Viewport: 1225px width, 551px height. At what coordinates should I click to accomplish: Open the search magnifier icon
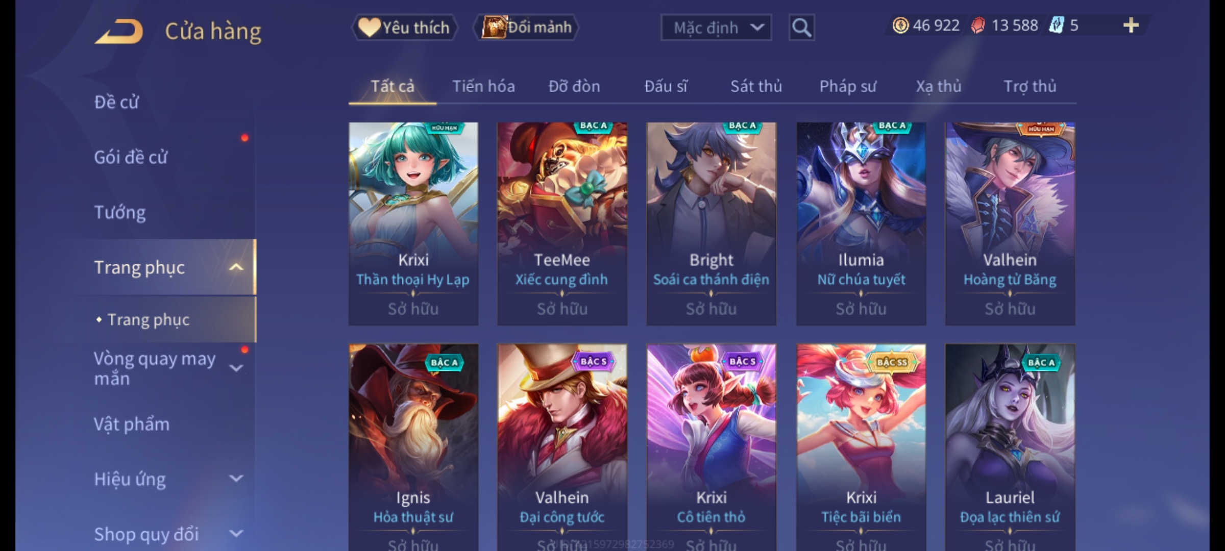pos(801,28)
